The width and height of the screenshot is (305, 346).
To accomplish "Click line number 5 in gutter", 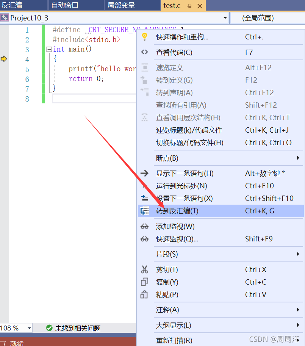I will (27, 69).
